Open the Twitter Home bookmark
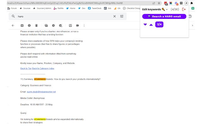 (x=71, y=9)
